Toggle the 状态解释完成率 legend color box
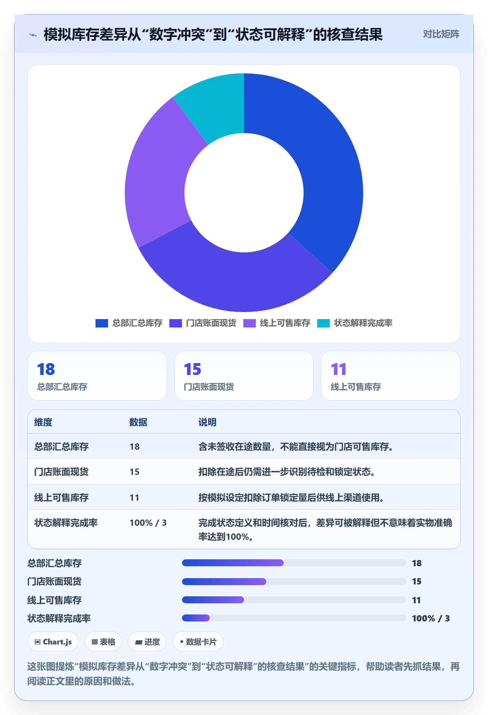The width and height of the screenshot is (488, 715). 323,323
